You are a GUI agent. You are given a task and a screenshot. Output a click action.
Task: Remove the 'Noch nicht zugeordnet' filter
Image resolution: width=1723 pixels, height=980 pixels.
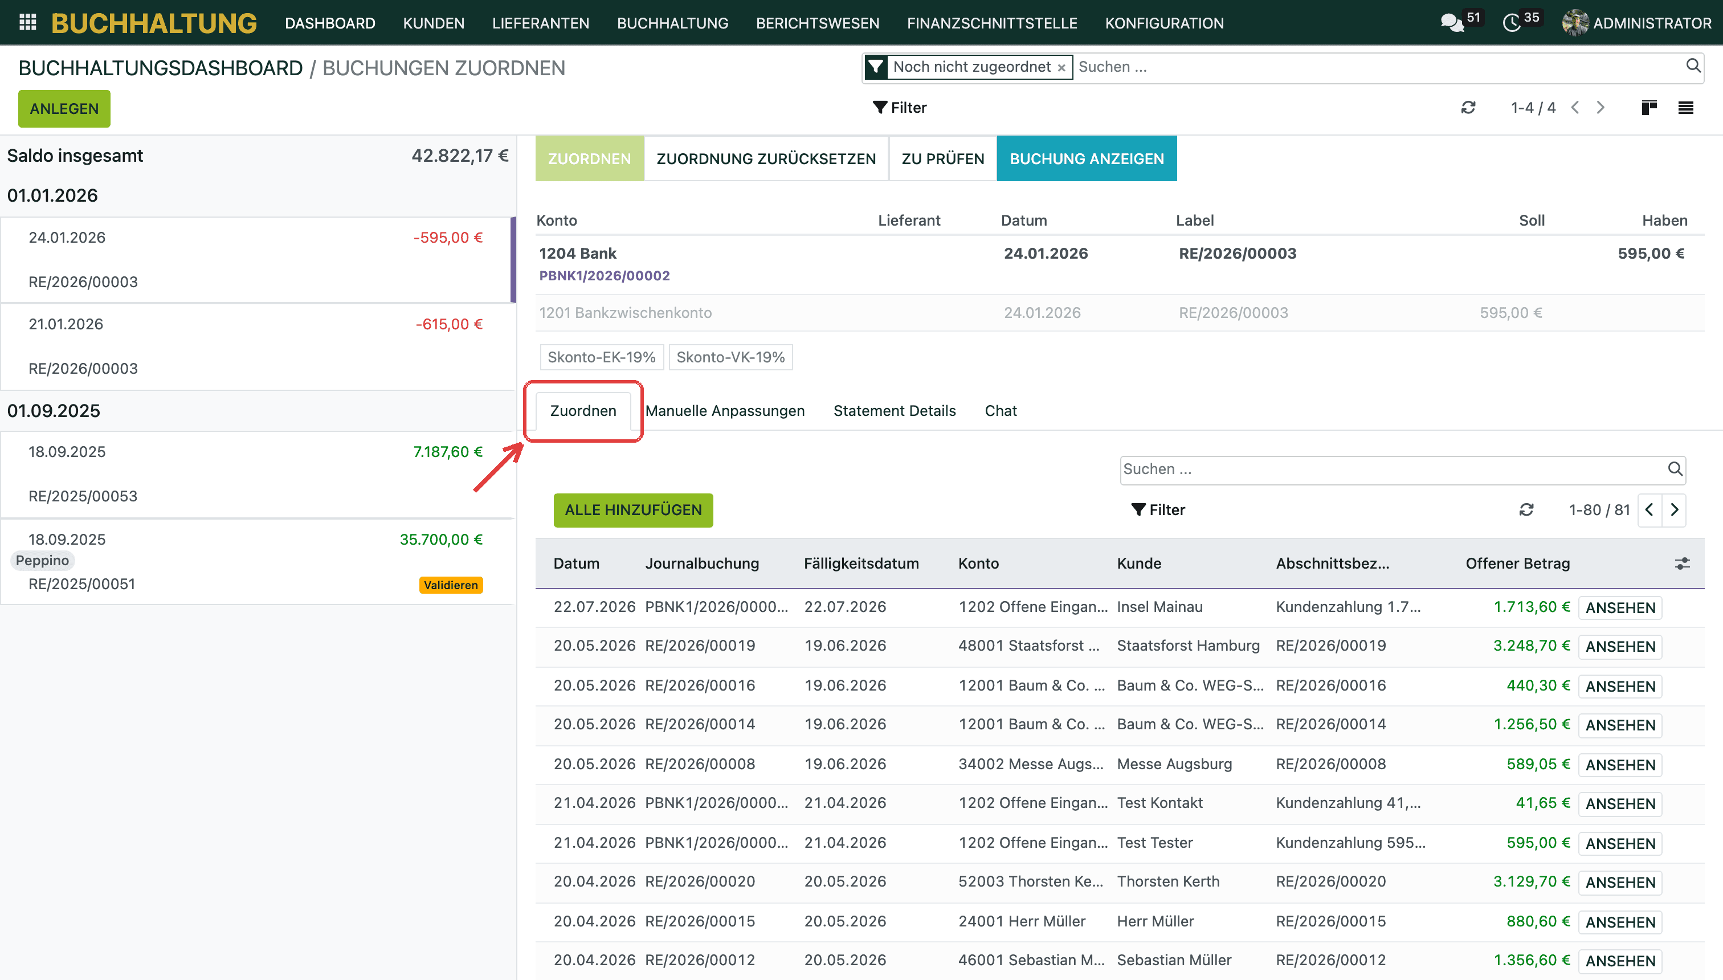click(x=1061, y=67)
